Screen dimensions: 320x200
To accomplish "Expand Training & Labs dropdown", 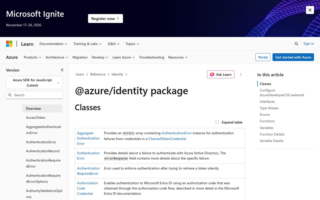I will coord(87,44).
